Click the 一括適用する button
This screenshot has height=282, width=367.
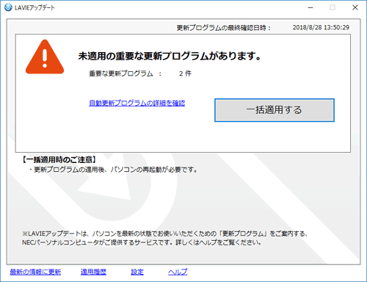tap(275, 110)
